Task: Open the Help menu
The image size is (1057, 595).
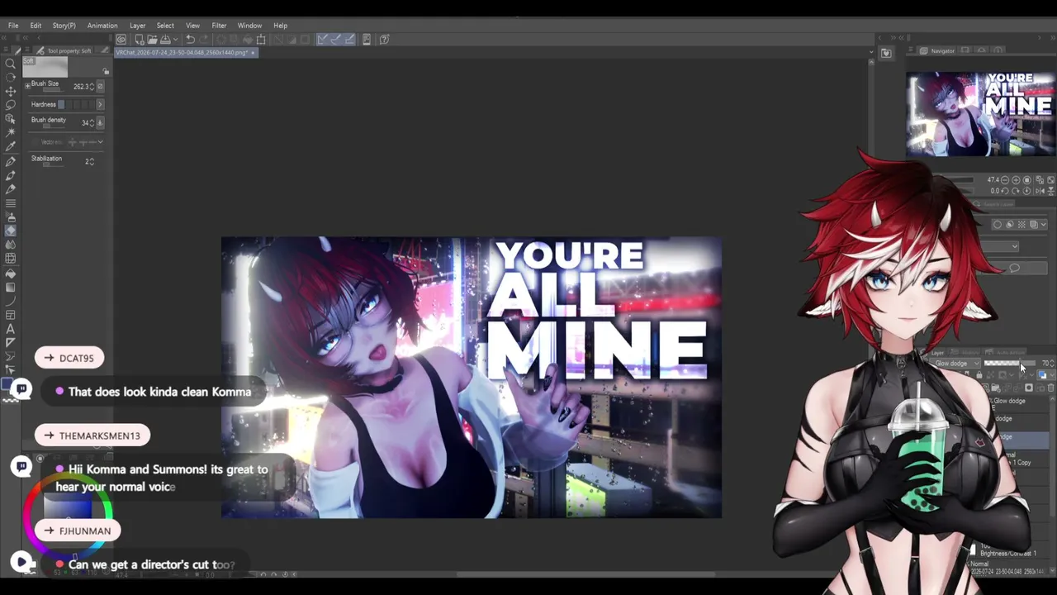Action: (x=281, y=26)
